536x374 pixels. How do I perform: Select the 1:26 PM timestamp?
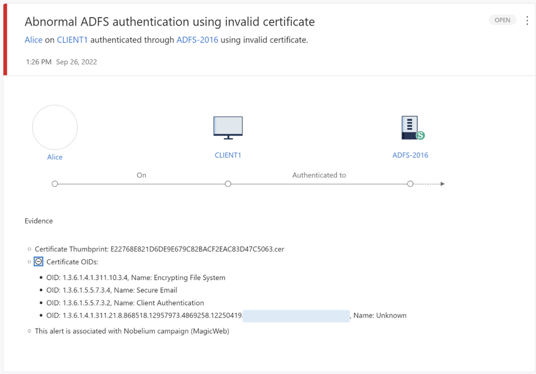click(39, 62)
